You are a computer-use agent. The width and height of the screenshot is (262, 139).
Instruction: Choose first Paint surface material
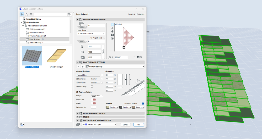point(112,107)
